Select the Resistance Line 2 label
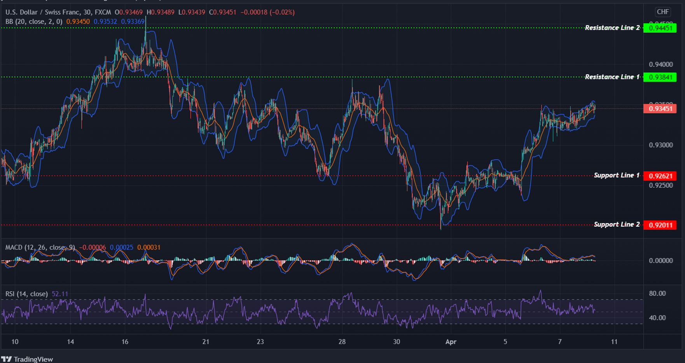Screen dimensions: 685x363 click(613, 28)
